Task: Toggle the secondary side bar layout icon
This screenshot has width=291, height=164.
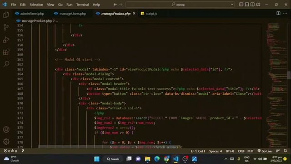Action: 253,5
